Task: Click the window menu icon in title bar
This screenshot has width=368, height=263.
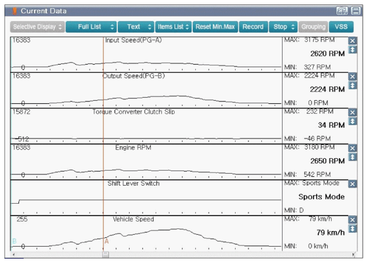Action: [355, 11]
